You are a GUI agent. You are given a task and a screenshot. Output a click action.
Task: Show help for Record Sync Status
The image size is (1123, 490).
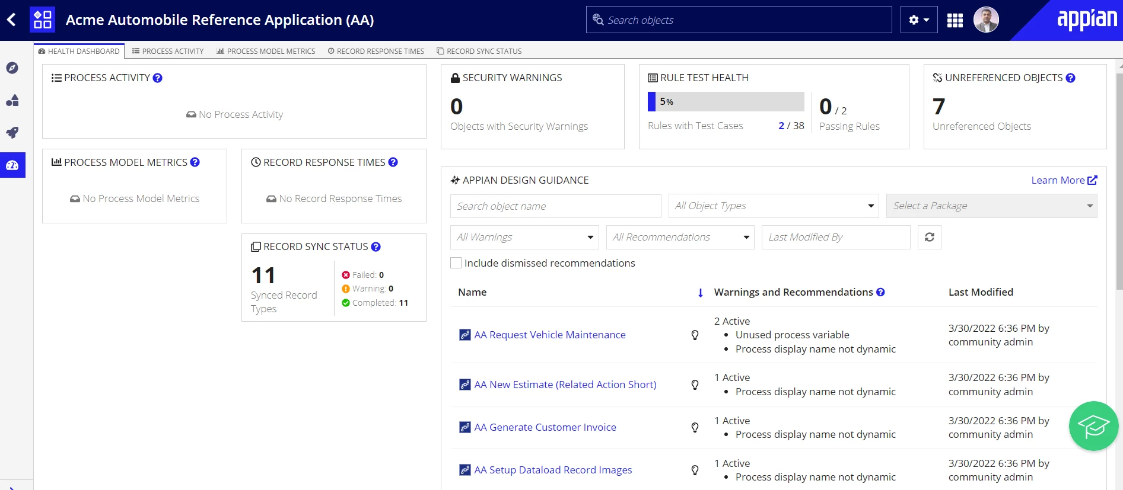376,246
